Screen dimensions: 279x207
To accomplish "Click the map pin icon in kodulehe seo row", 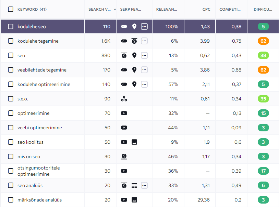I will tap(134, 26).
